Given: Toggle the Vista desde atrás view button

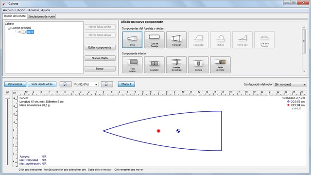Looking at the screenshot, I should point(42,84).
